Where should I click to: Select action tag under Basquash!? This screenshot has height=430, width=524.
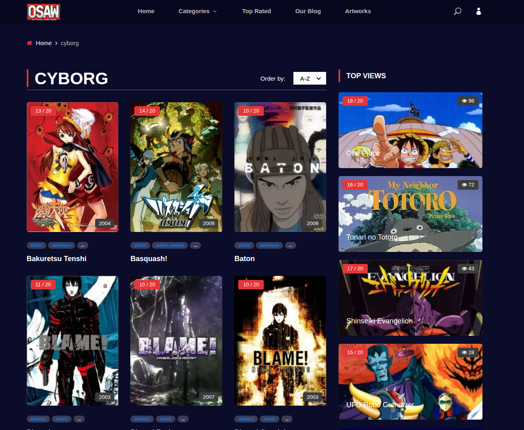click(x=140, y=246)
